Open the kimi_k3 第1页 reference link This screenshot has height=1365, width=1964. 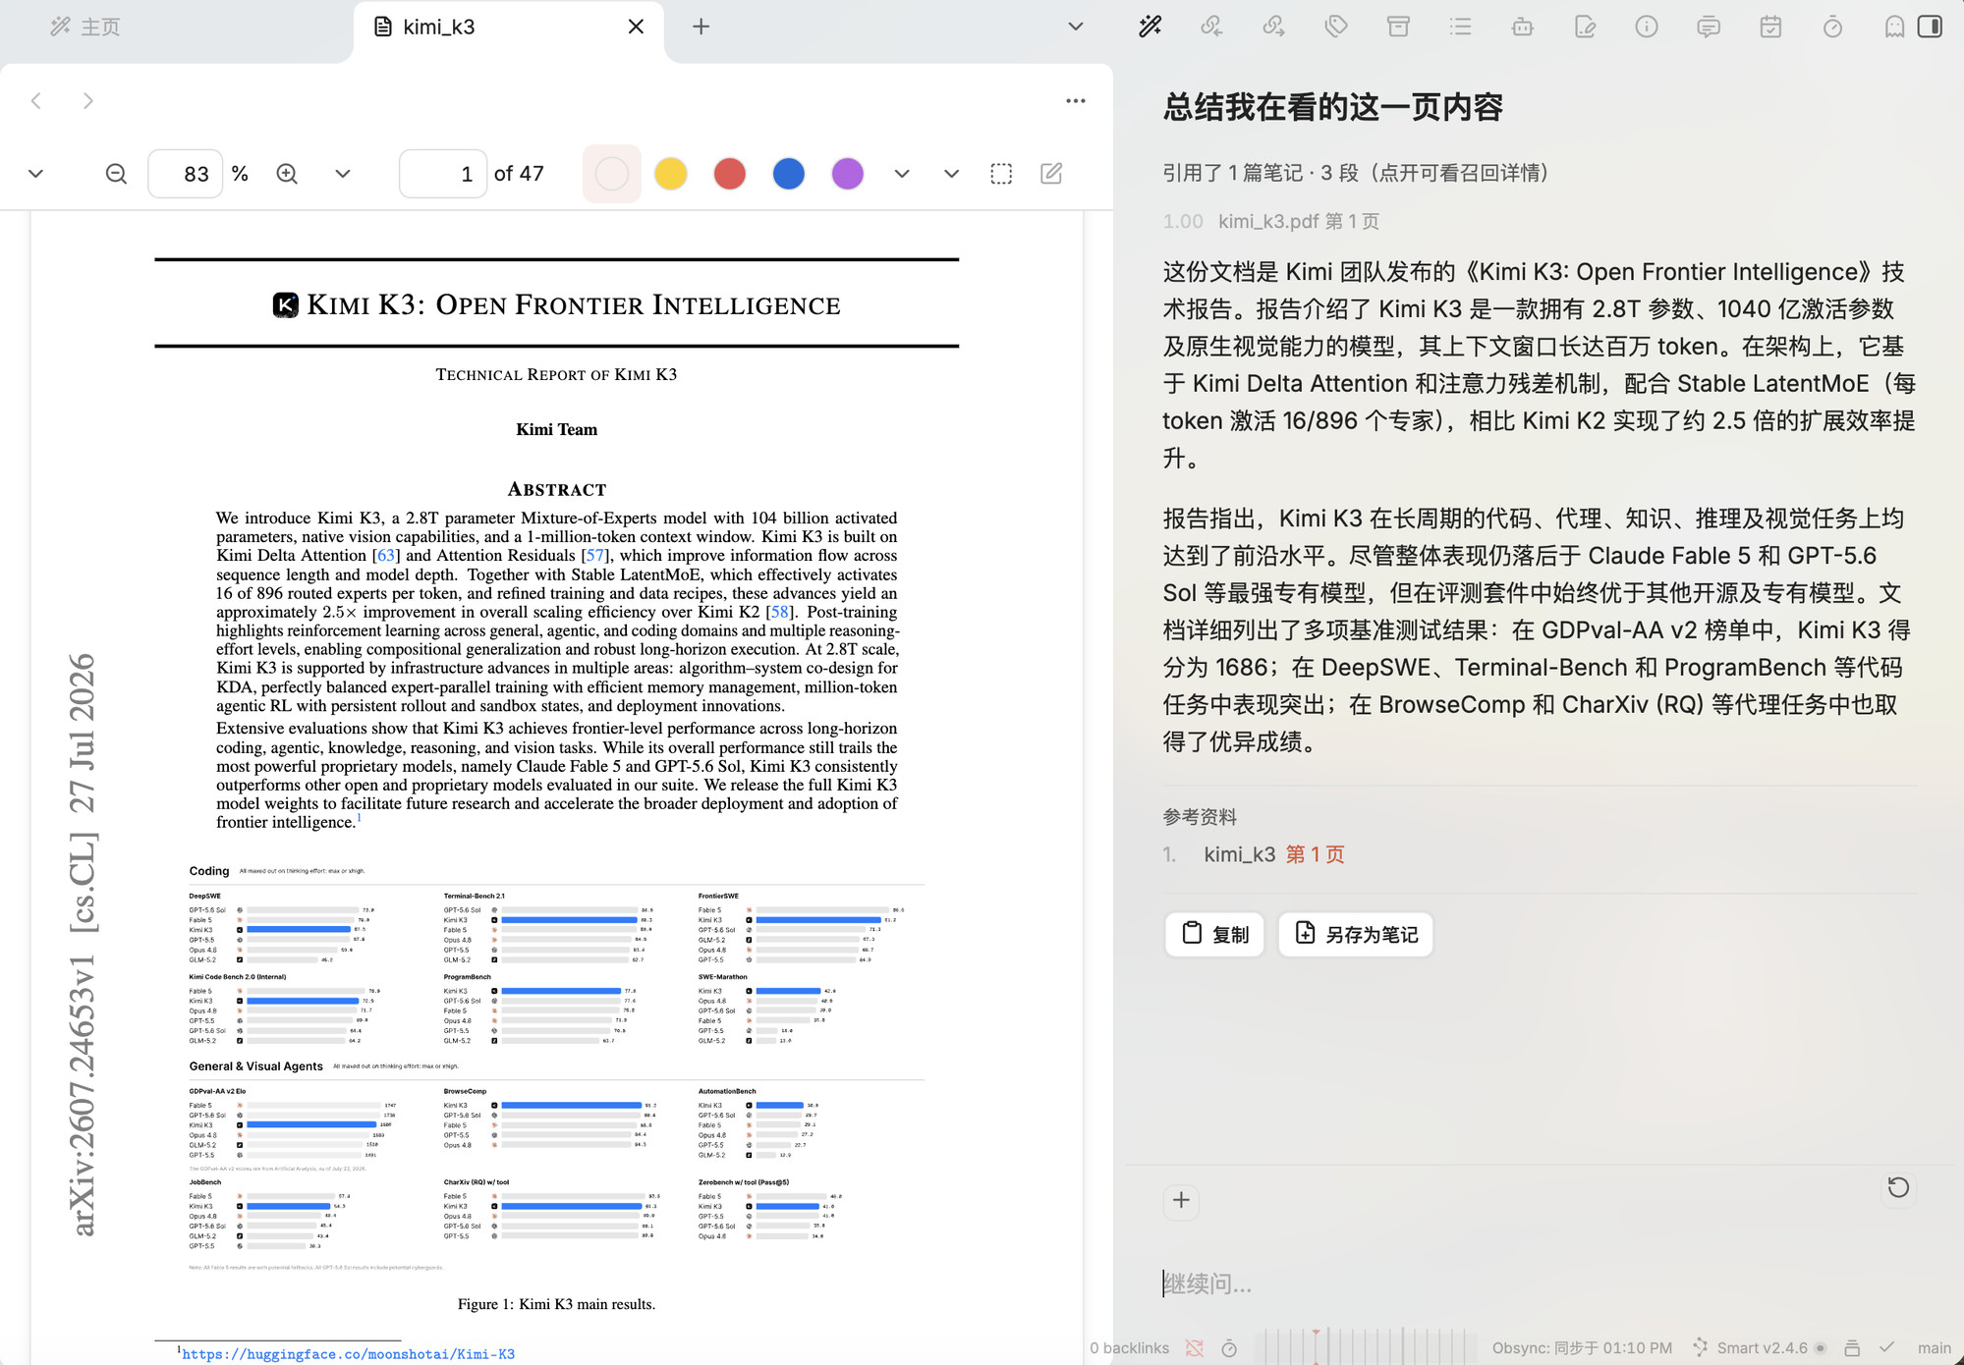pos(1315,854)
